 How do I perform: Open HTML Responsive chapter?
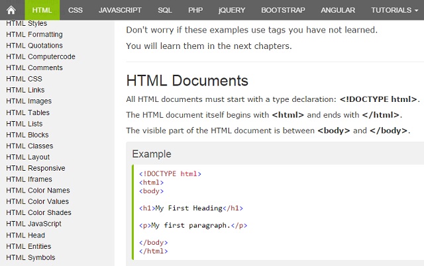pos(35,168)
